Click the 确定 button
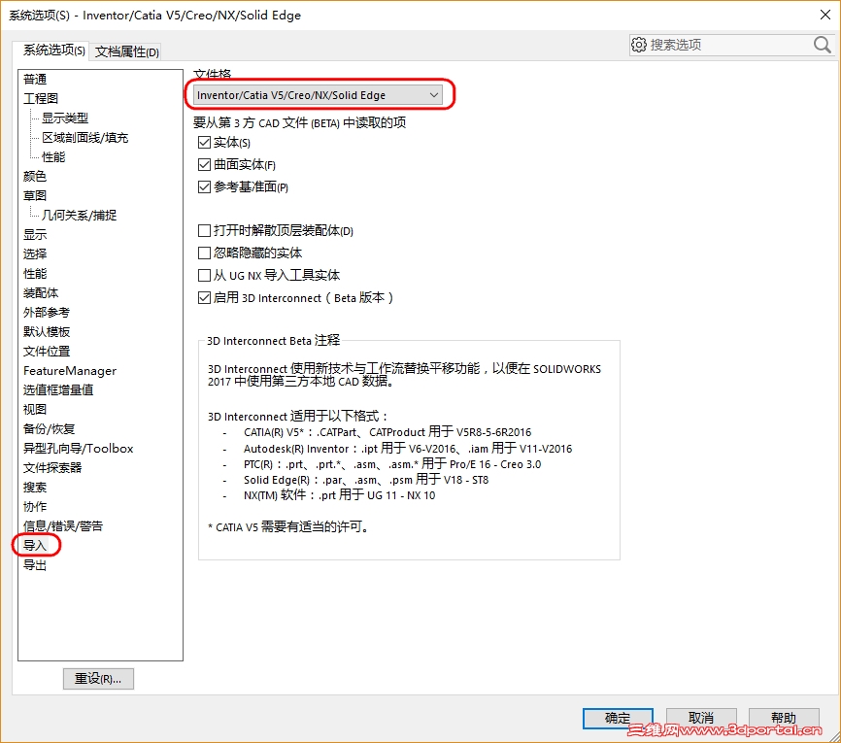Screen dimensions: 841x743 [618, 718]
